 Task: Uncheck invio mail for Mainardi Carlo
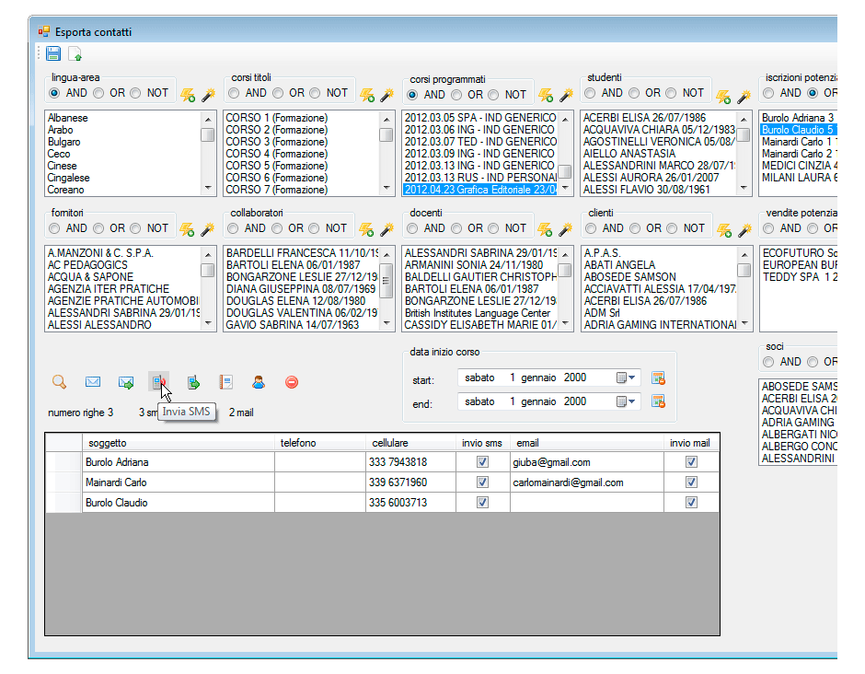click(691, 482)
